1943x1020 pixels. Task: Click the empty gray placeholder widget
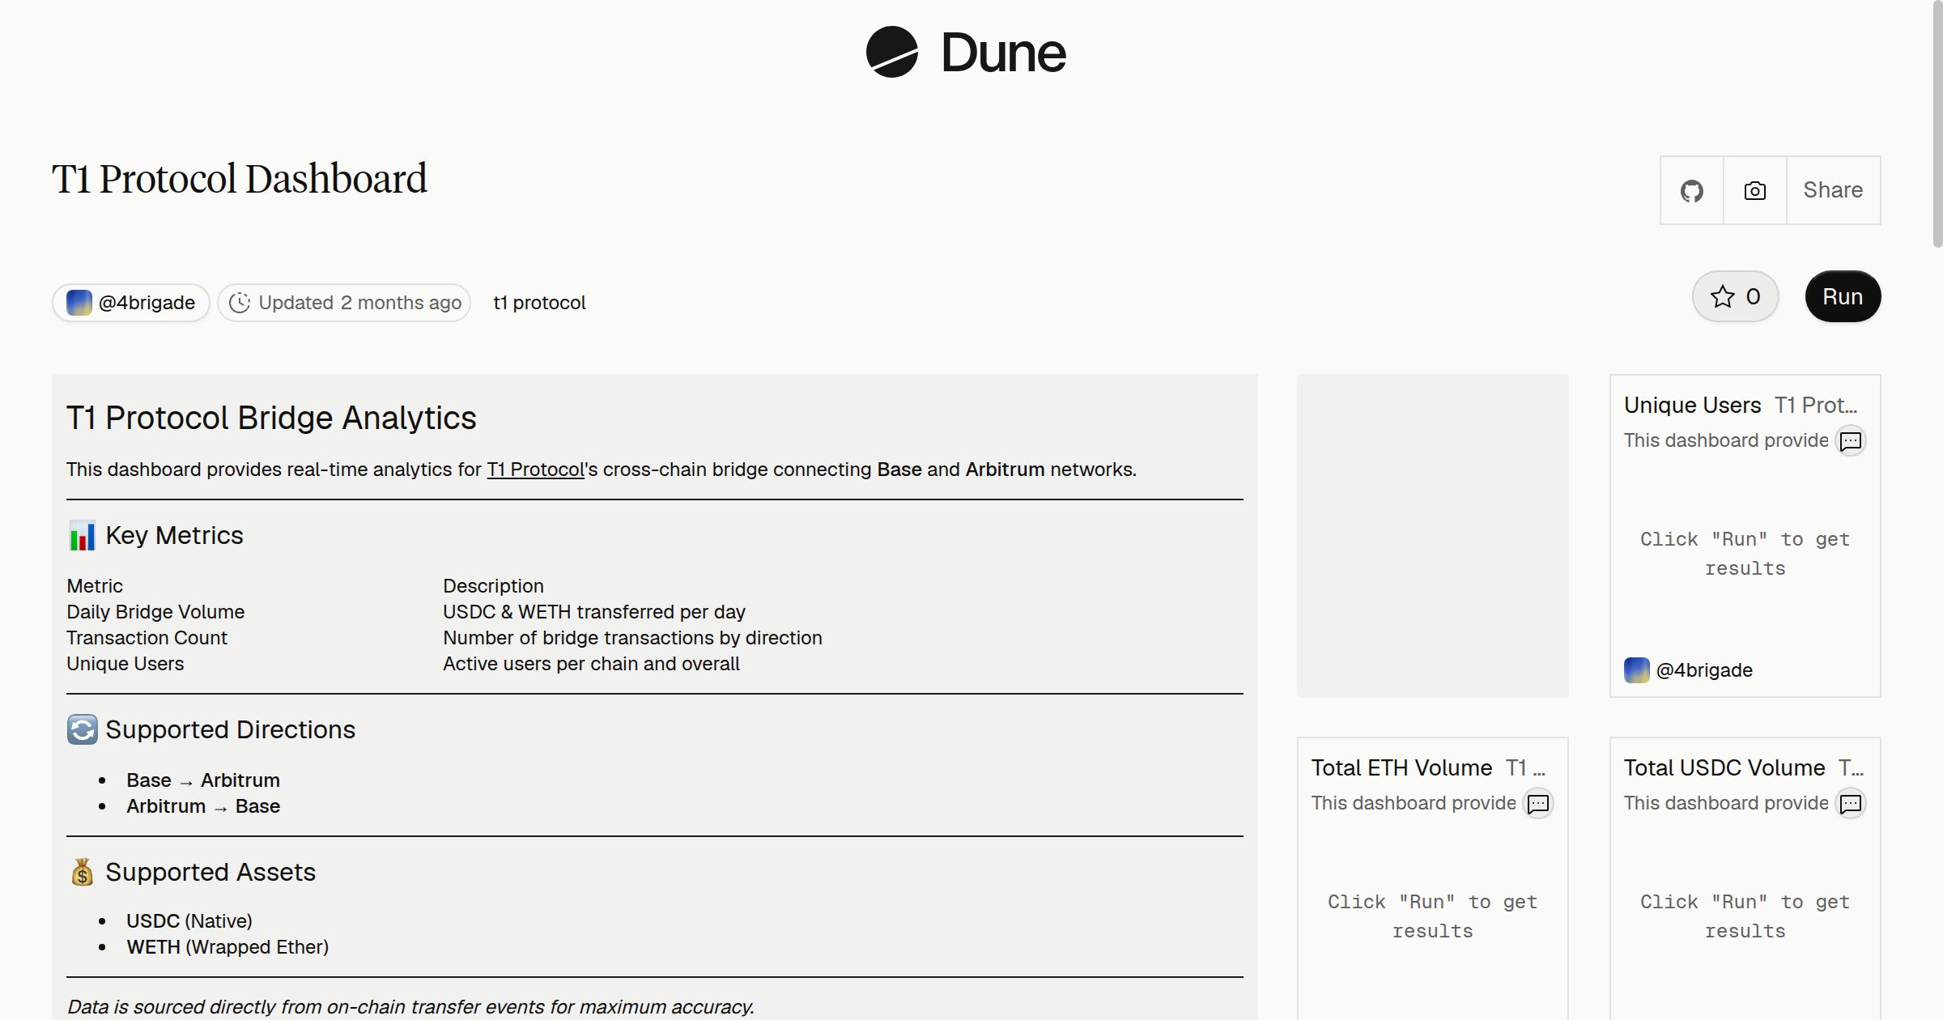pyautogui.click(x=1433, y=536)
